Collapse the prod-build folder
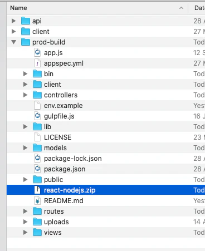This screenshot has height=251, width=205. click(13, 42)
